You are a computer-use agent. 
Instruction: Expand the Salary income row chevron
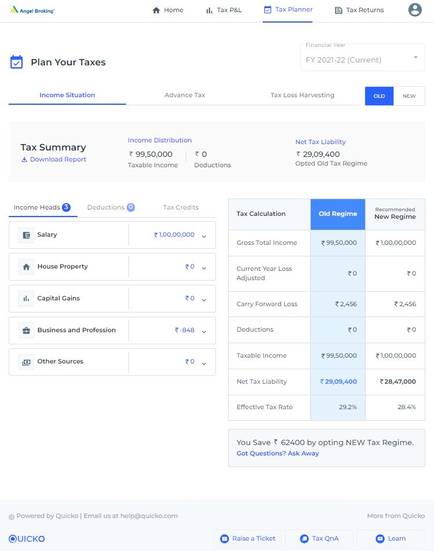click(x=204, y=237)
